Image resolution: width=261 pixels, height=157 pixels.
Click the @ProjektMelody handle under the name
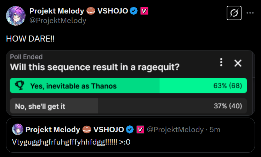pyautogui.click(x=58, y=21)
